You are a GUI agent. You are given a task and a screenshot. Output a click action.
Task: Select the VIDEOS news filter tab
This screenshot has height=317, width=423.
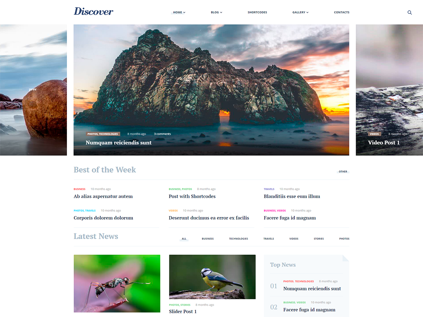294,238
